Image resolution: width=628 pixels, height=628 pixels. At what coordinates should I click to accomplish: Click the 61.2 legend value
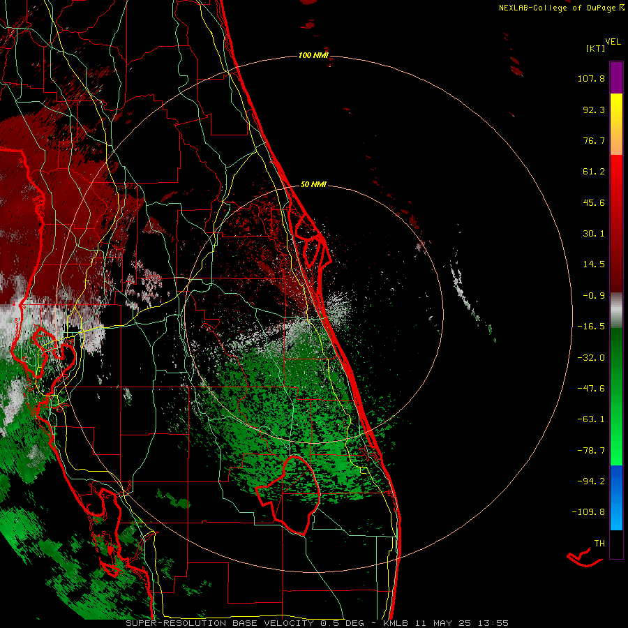pyautogui.click(x=594, y=172)
